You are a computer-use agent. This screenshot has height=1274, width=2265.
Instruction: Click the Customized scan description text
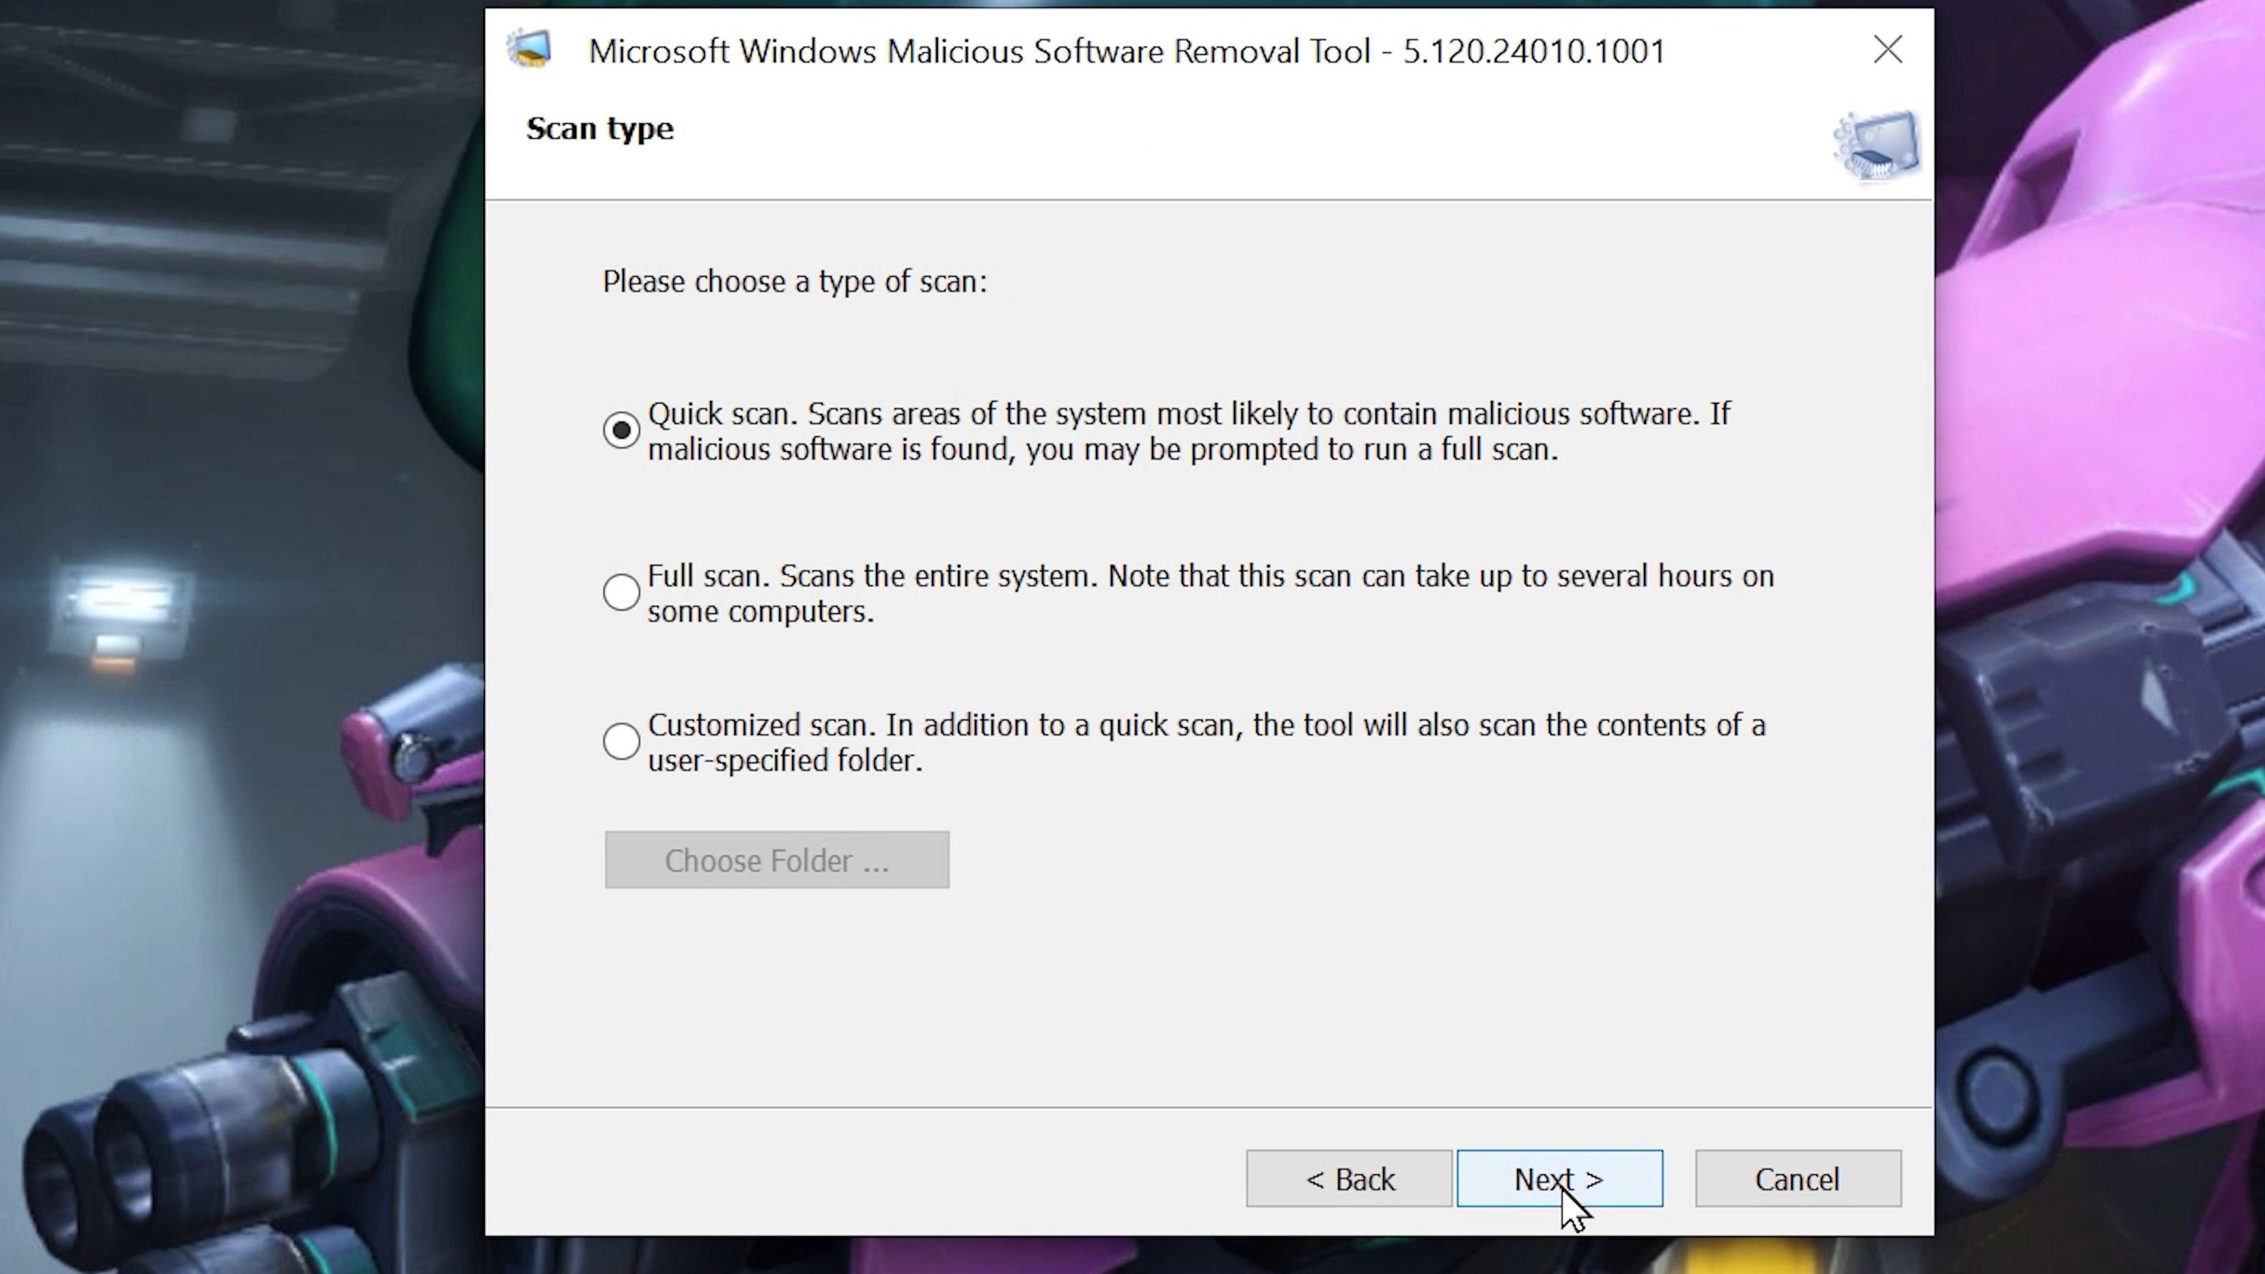1206,742
